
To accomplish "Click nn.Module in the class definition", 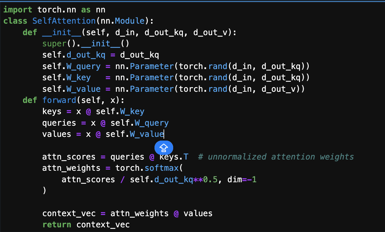I will pos(127,21).
